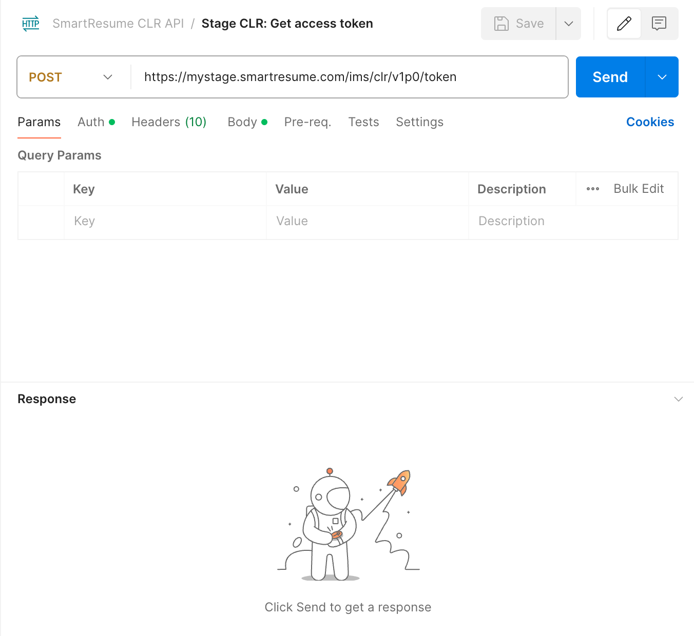Viewport: 694px width, 636px height.
Task: Select the Pre-req. tab
Action: tap(307, 122)
